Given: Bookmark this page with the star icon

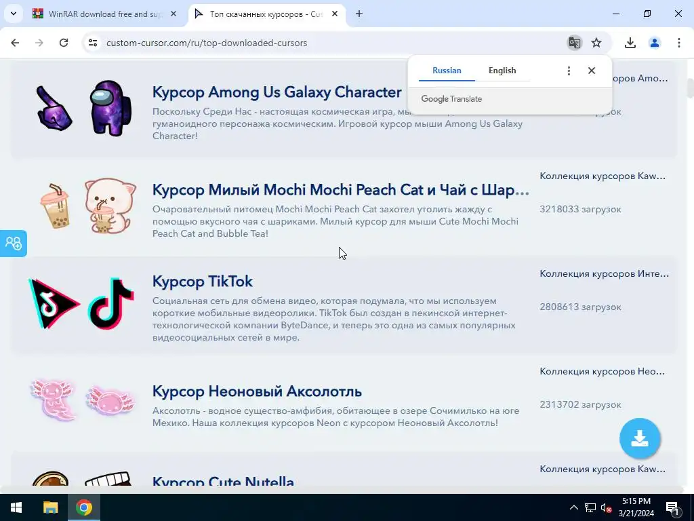Looking at the screenshot, I should tap(596, 43).
